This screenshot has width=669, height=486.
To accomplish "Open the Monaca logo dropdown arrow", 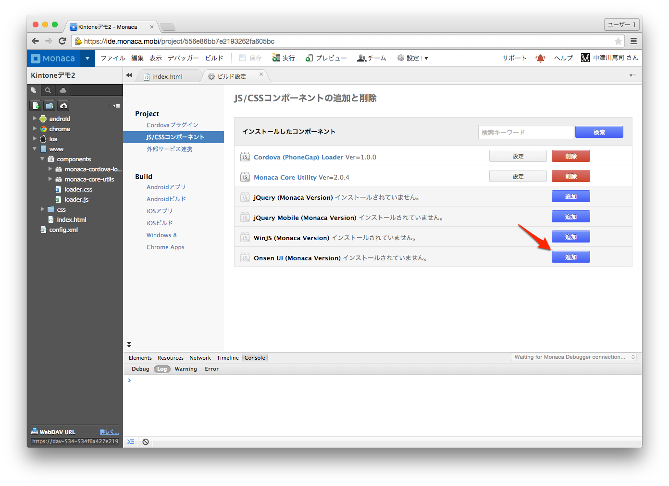I will [87, 59].
